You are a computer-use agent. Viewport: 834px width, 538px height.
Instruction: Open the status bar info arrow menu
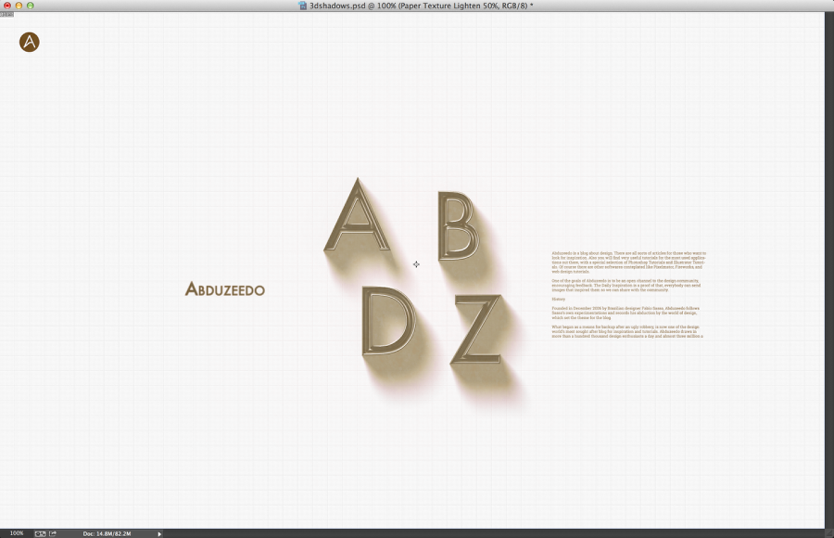tap(159, 533)
